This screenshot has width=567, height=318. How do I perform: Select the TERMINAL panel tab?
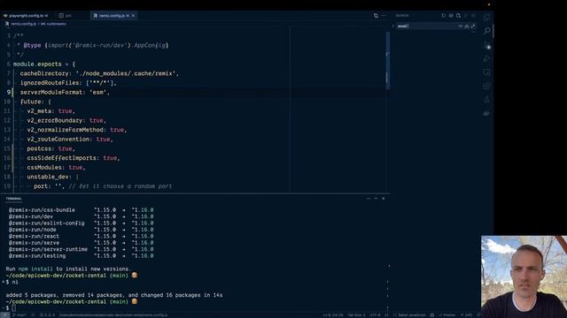coord(13,199)
